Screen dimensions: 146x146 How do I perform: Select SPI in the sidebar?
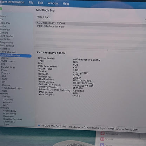click(4, 82)
